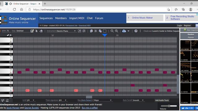Click the small wrench icon above piano keys
The image size is (198, 111).
8,35
